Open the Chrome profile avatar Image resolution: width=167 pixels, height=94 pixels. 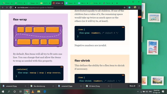pos(135,7)
